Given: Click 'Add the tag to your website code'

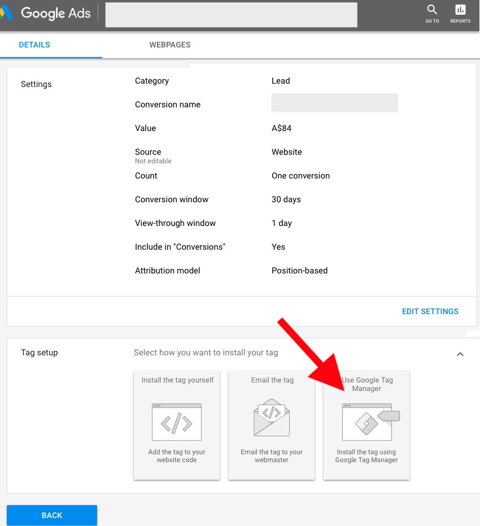Looking at the screenshot, I should point(177,456).
